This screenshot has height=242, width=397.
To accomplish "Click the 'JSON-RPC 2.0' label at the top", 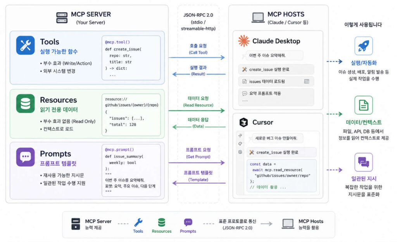I will (x=198, y=15).
